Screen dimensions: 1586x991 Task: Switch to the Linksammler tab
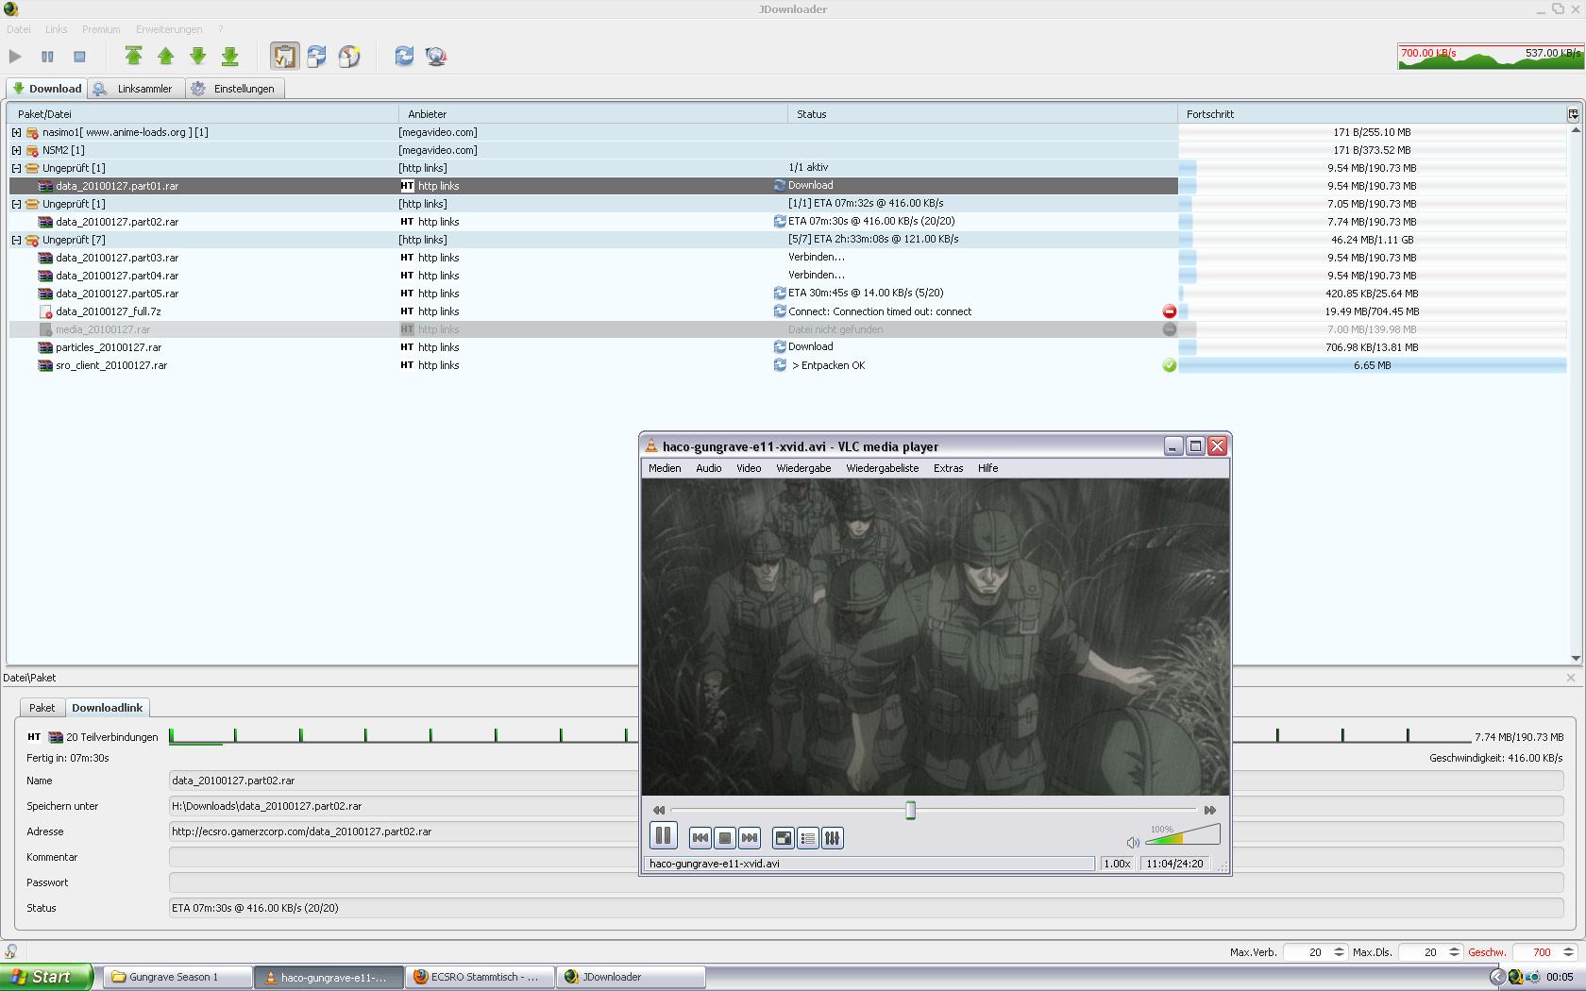(143, 89)
